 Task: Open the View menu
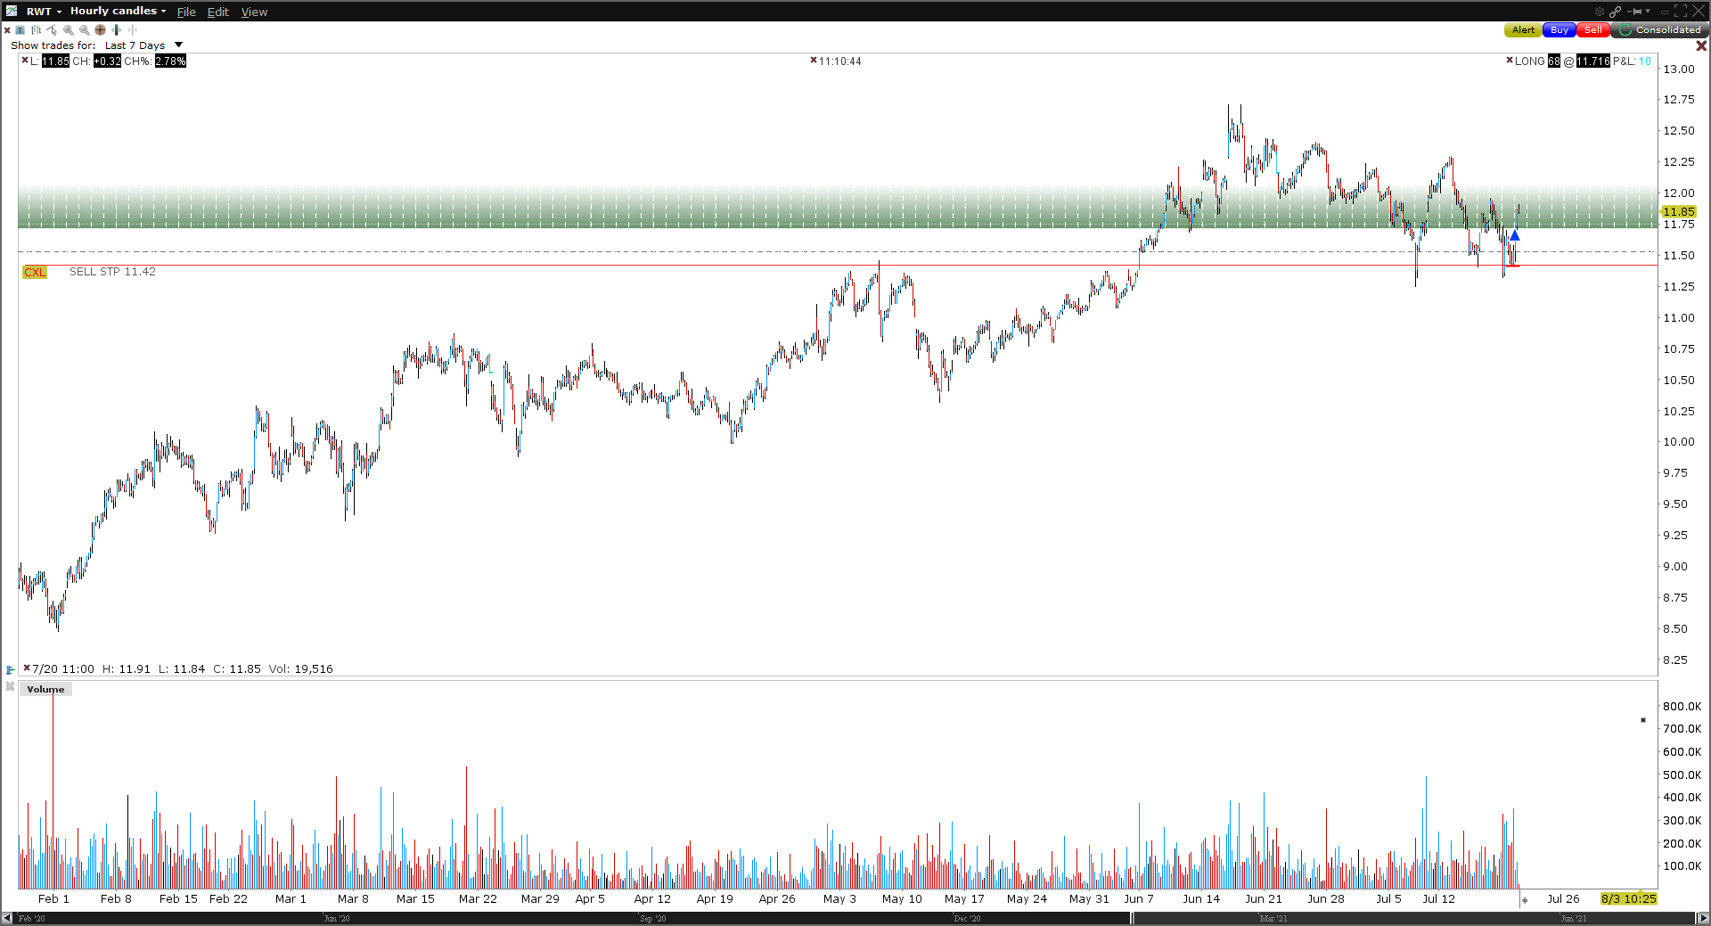tap(254, 12)
